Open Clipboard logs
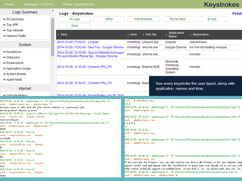 (x=13, y=57)
